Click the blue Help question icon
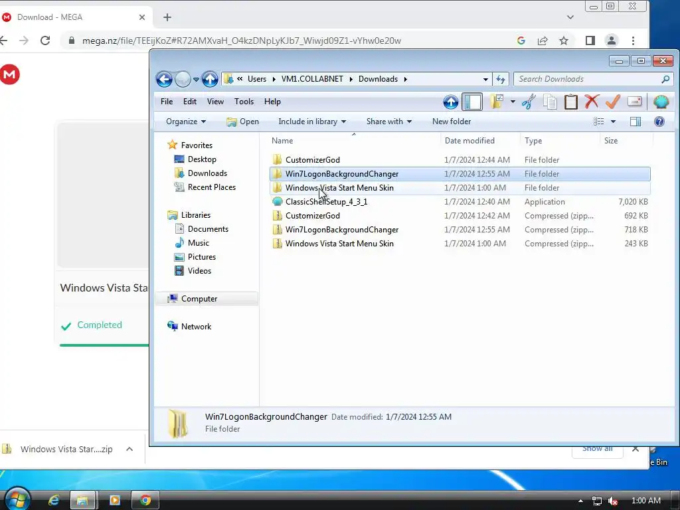 click(x=659, y=122)
